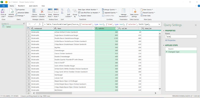
Task: Expand the formula bar
Action: click(x=159, y=24)
